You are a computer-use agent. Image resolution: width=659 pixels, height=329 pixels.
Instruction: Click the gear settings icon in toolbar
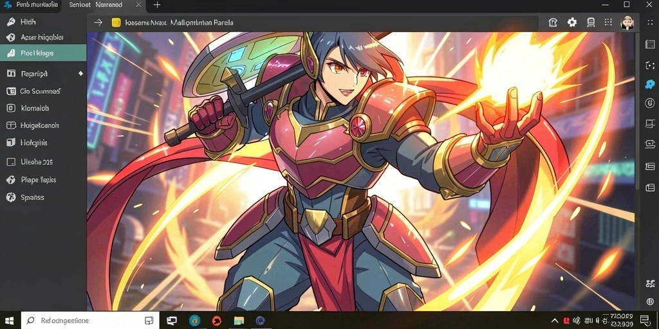coord(572,22)
